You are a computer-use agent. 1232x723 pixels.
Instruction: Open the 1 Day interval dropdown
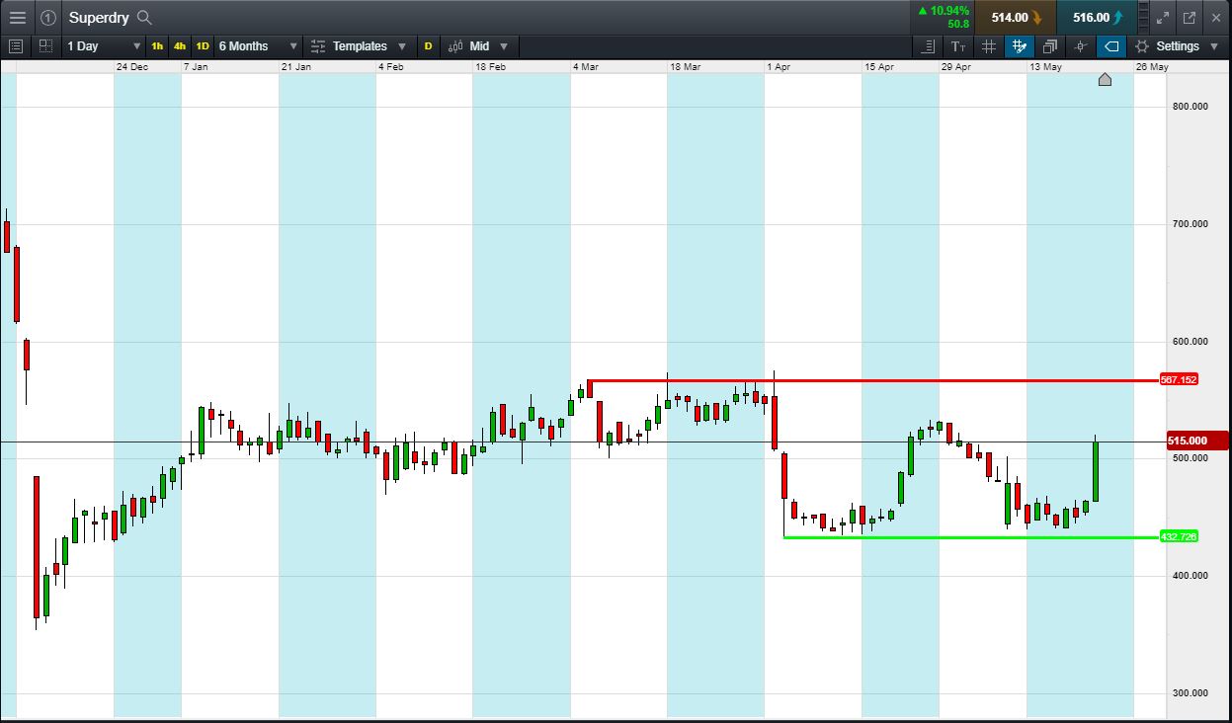[104, 45]
